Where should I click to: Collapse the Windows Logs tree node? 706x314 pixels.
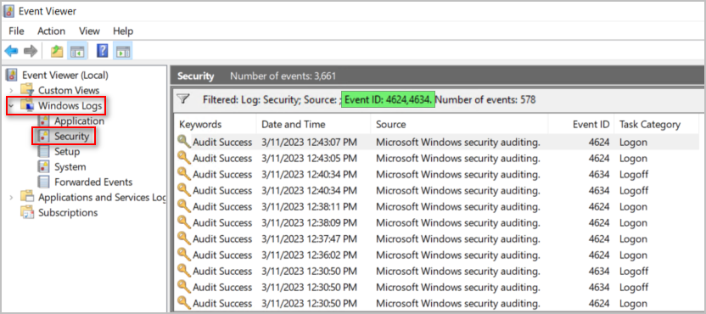pyautogui.click(x=11, y=106)
